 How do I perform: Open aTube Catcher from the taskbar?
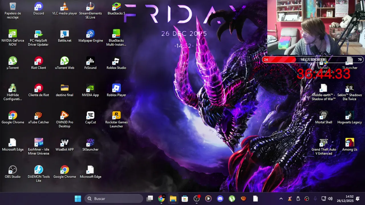coord(244,199)
